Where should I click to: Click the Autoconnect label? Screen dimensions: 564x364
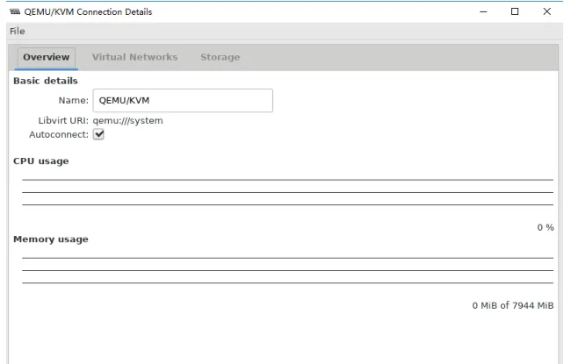click(59, 134)
